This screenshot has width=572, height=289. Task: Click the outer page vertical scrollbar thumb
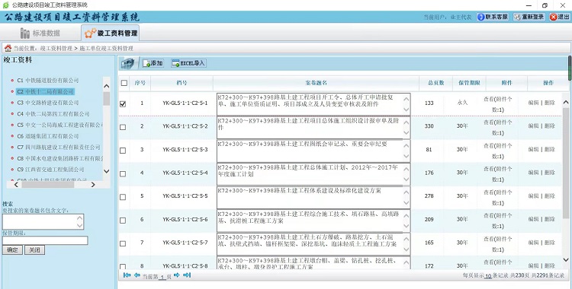pos(570,68)
